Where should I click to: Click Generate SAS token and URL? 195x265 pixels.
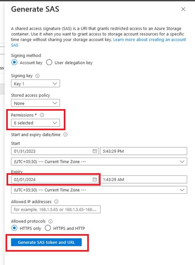point(46,242)
